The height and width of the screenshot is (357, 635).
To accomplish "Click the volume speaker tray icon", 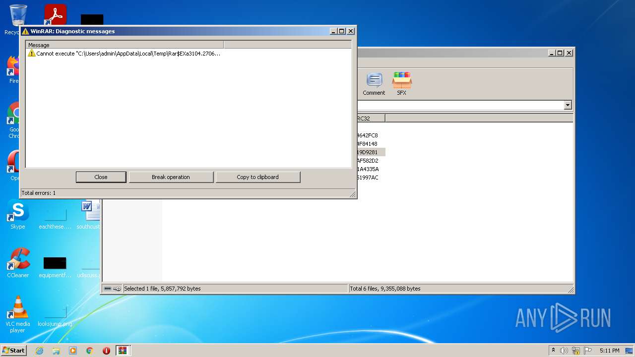I will [x=564, y=351].
